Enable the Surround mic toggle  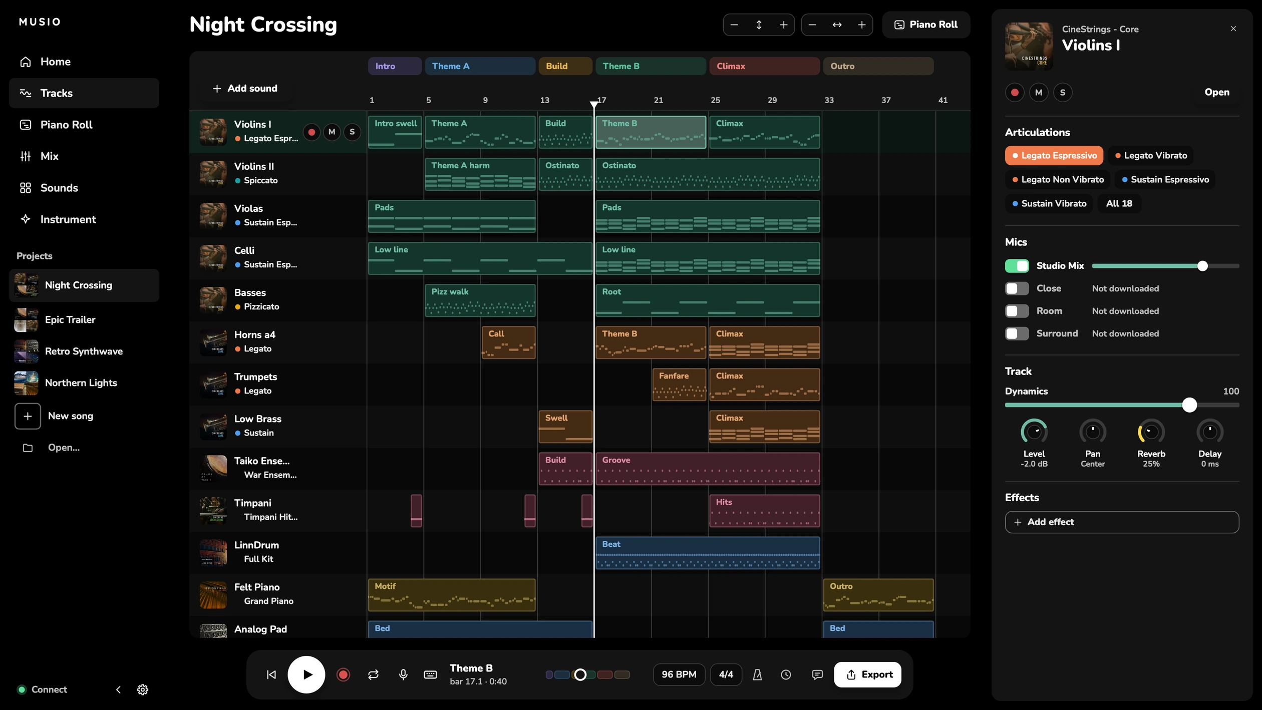tap(1017, 333)
